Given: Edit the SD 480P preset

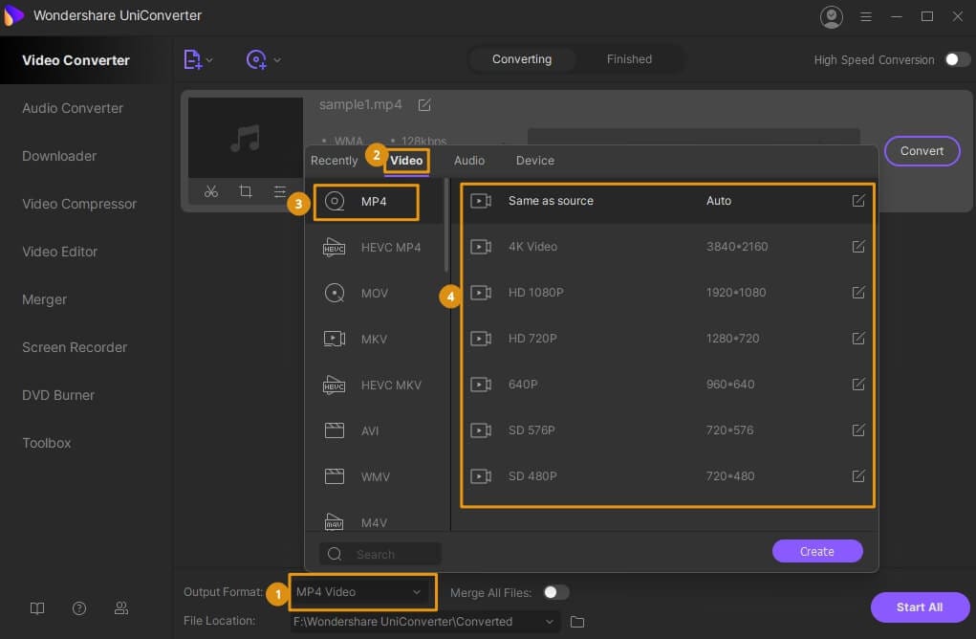Looking at the screenshot, I should (x=858, y=475).
